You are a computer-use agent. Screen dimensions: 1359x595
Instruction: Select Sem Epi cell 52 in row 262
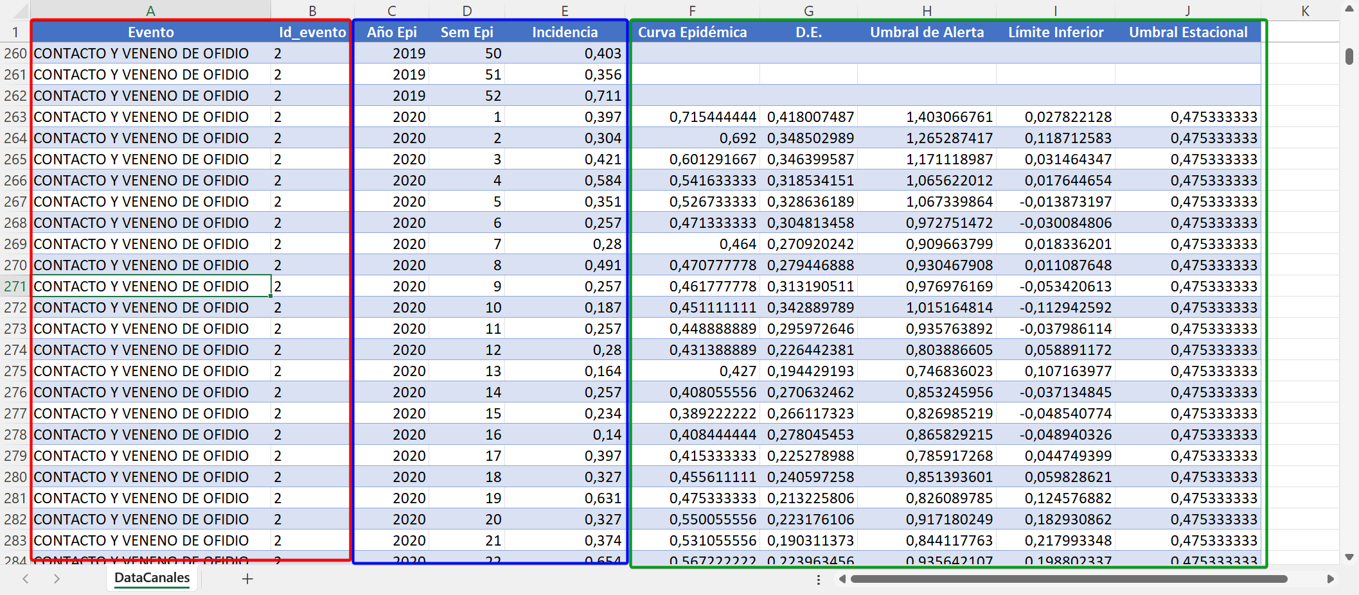(467, 96)
